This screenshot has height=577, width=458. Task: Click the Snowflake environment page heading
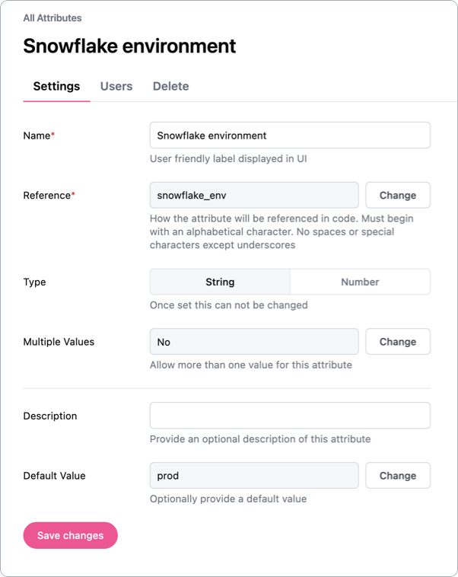tap(129, 46)
